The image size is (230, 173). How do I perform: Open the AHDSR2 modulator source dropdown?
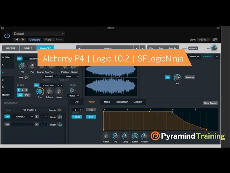pyautogui.click(x=22, y=117)
